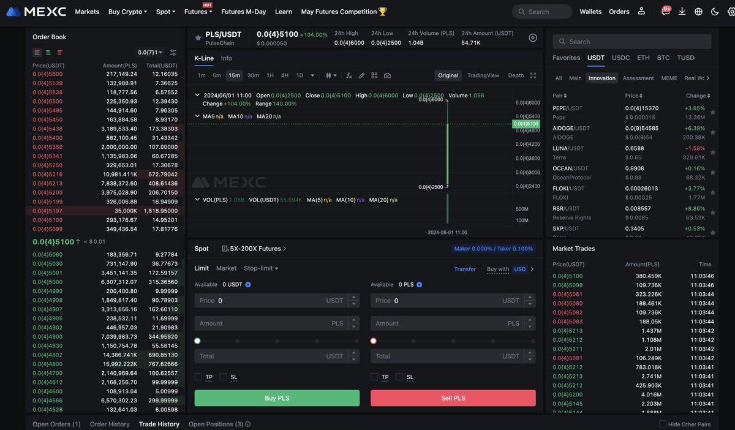Expand the Spot header menu

tap(165, 12)
